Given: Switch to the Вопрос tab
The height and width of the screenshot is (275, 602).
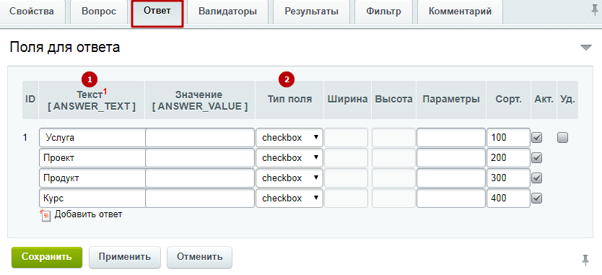Looking at the screenshot, I should coord(99,12).
